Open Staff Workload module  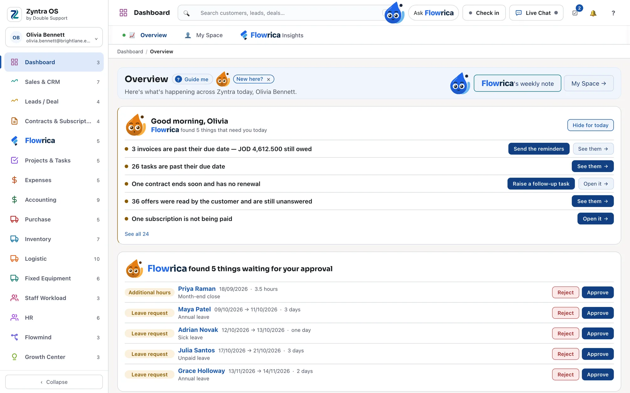54,298
